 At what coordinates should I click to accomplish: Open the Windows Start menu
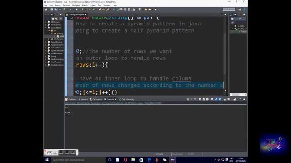point(47,160)
